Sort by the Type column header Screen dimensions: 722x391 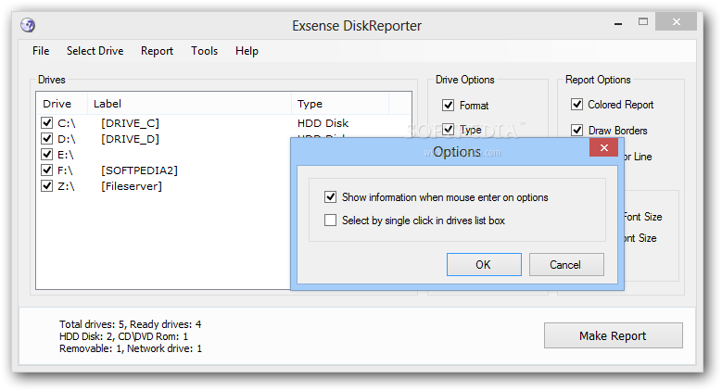coord(340,104)
